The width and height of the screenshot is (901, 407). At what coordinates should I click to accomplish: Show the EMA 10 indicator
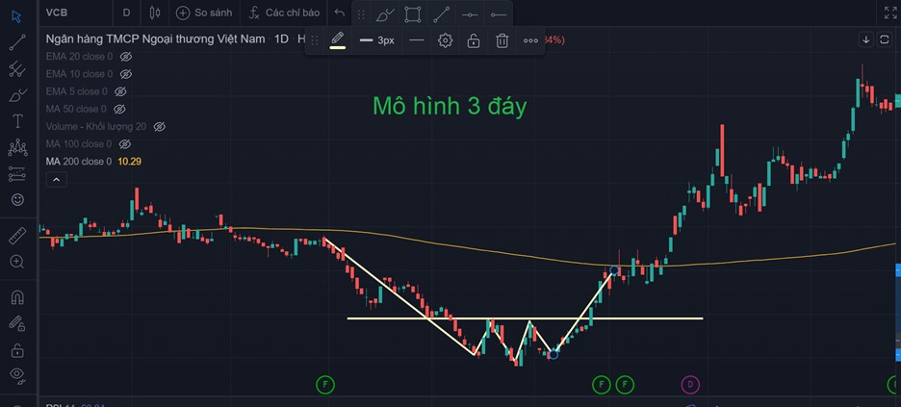coord(126,74)
